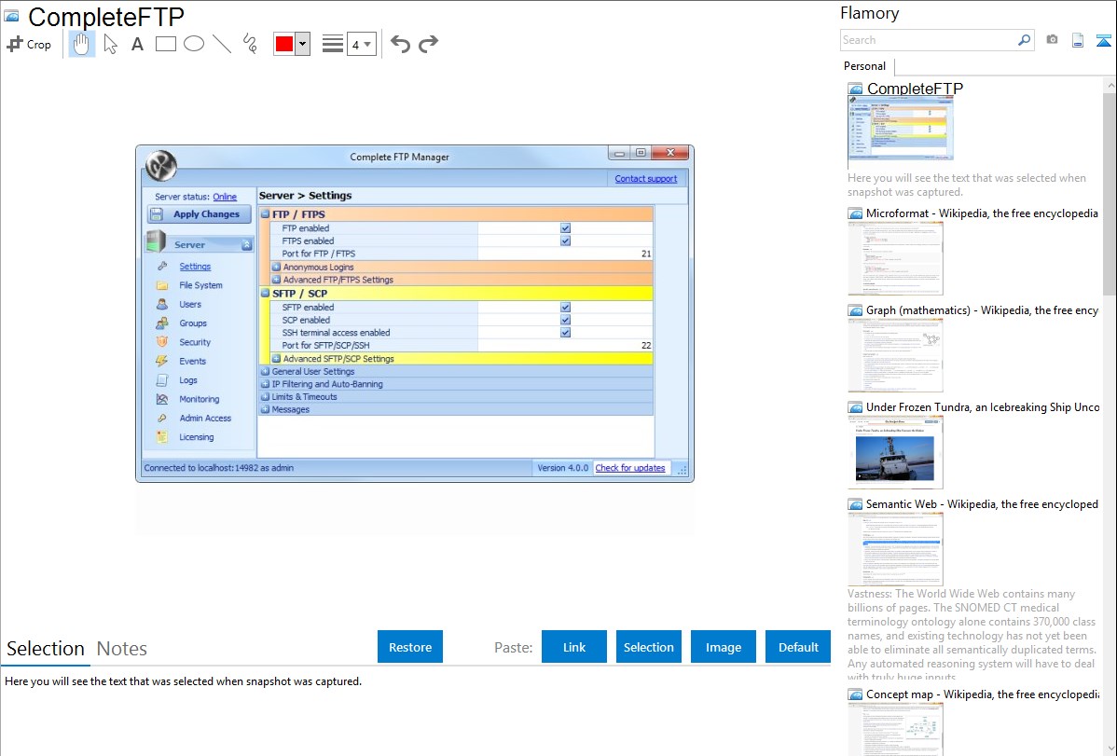Choose the arrow pointer tool
1117x756 pixels.
click(110, 44)
